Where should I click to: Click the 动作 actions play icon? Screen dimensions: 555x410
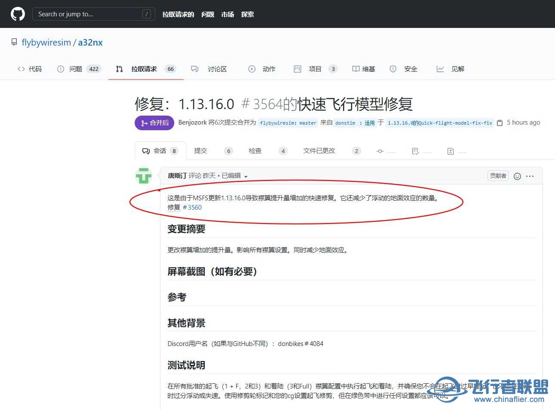click(x=252, y=69)
